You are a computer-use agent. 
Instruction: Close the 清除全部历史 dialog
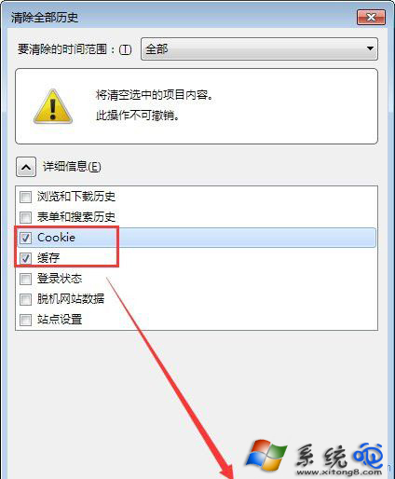[371, 17]
